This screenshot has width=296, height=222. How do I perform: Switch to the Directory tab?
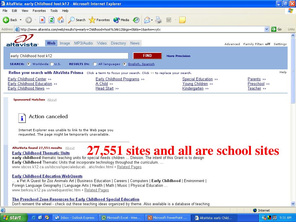118,43
